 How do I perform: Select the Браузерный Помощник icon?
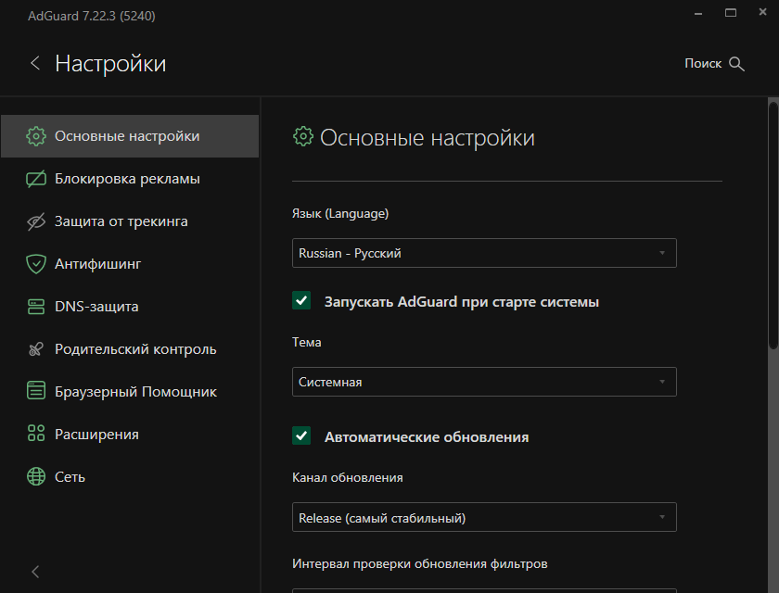coord(36,391)
